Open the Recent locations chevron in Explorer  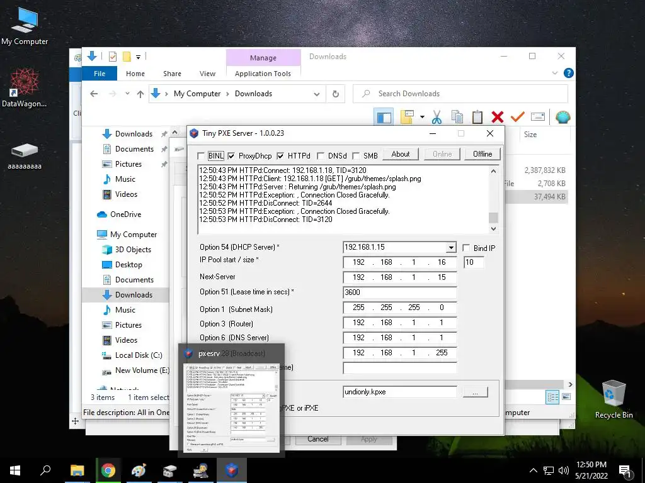click(x=127, y=94)
